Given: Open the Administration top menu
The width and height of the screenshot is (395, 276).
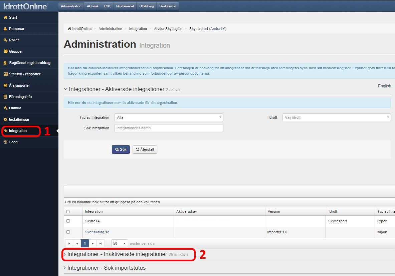Looking at the screenshot, I should [71, 6].
